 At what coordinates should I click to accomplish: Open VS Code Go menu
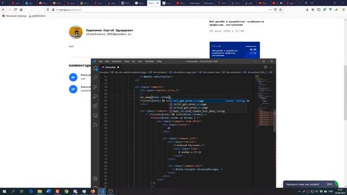[133, 61]
